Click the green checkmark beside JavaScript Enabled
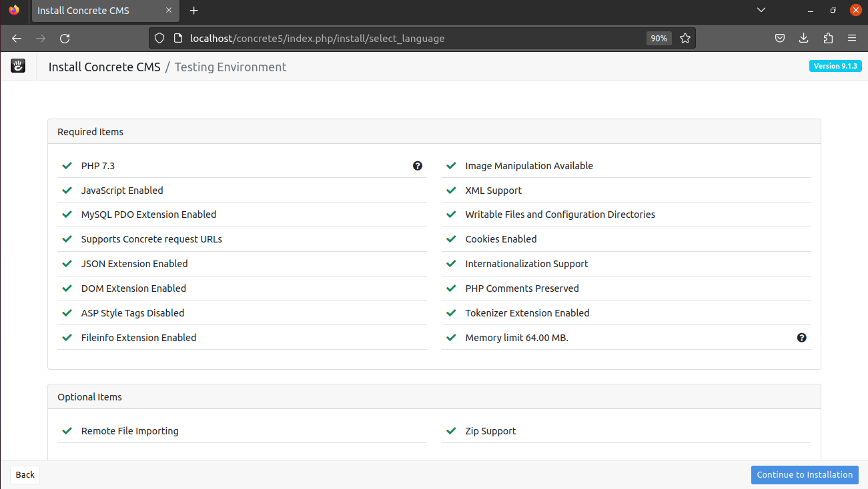This screenshot has width=868, height=489. tap(67, 191)
